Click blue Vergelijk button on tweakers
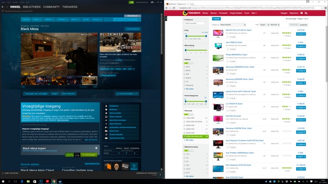Screen dimensions: 328x184 click(x=216, y=19)
